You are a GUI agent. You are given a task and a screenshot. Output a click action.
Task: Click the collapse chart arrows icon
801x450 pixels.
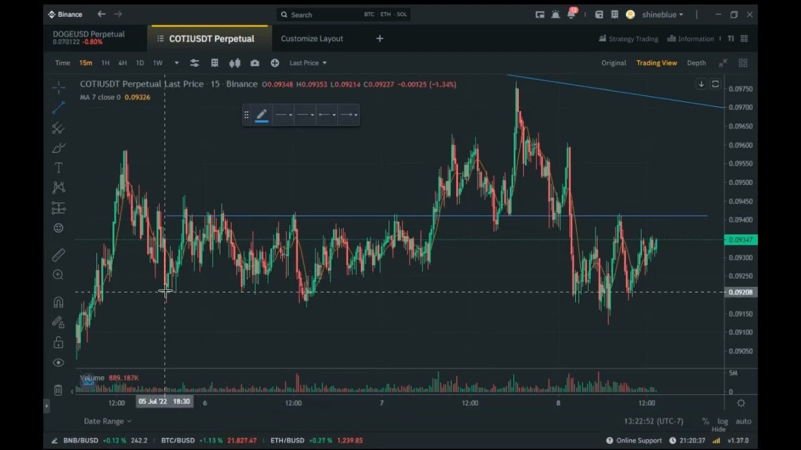point(723,62)
